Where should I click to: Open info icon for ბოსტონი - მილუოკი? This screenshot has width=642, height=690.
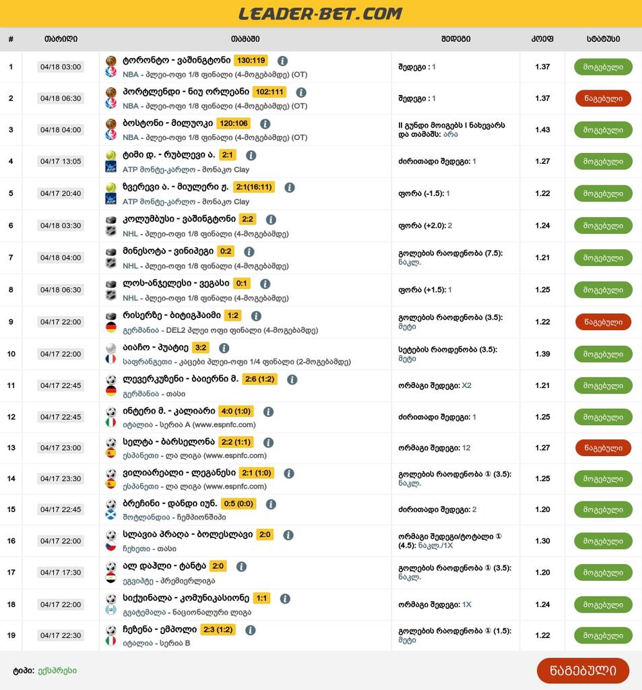[265, 124]
